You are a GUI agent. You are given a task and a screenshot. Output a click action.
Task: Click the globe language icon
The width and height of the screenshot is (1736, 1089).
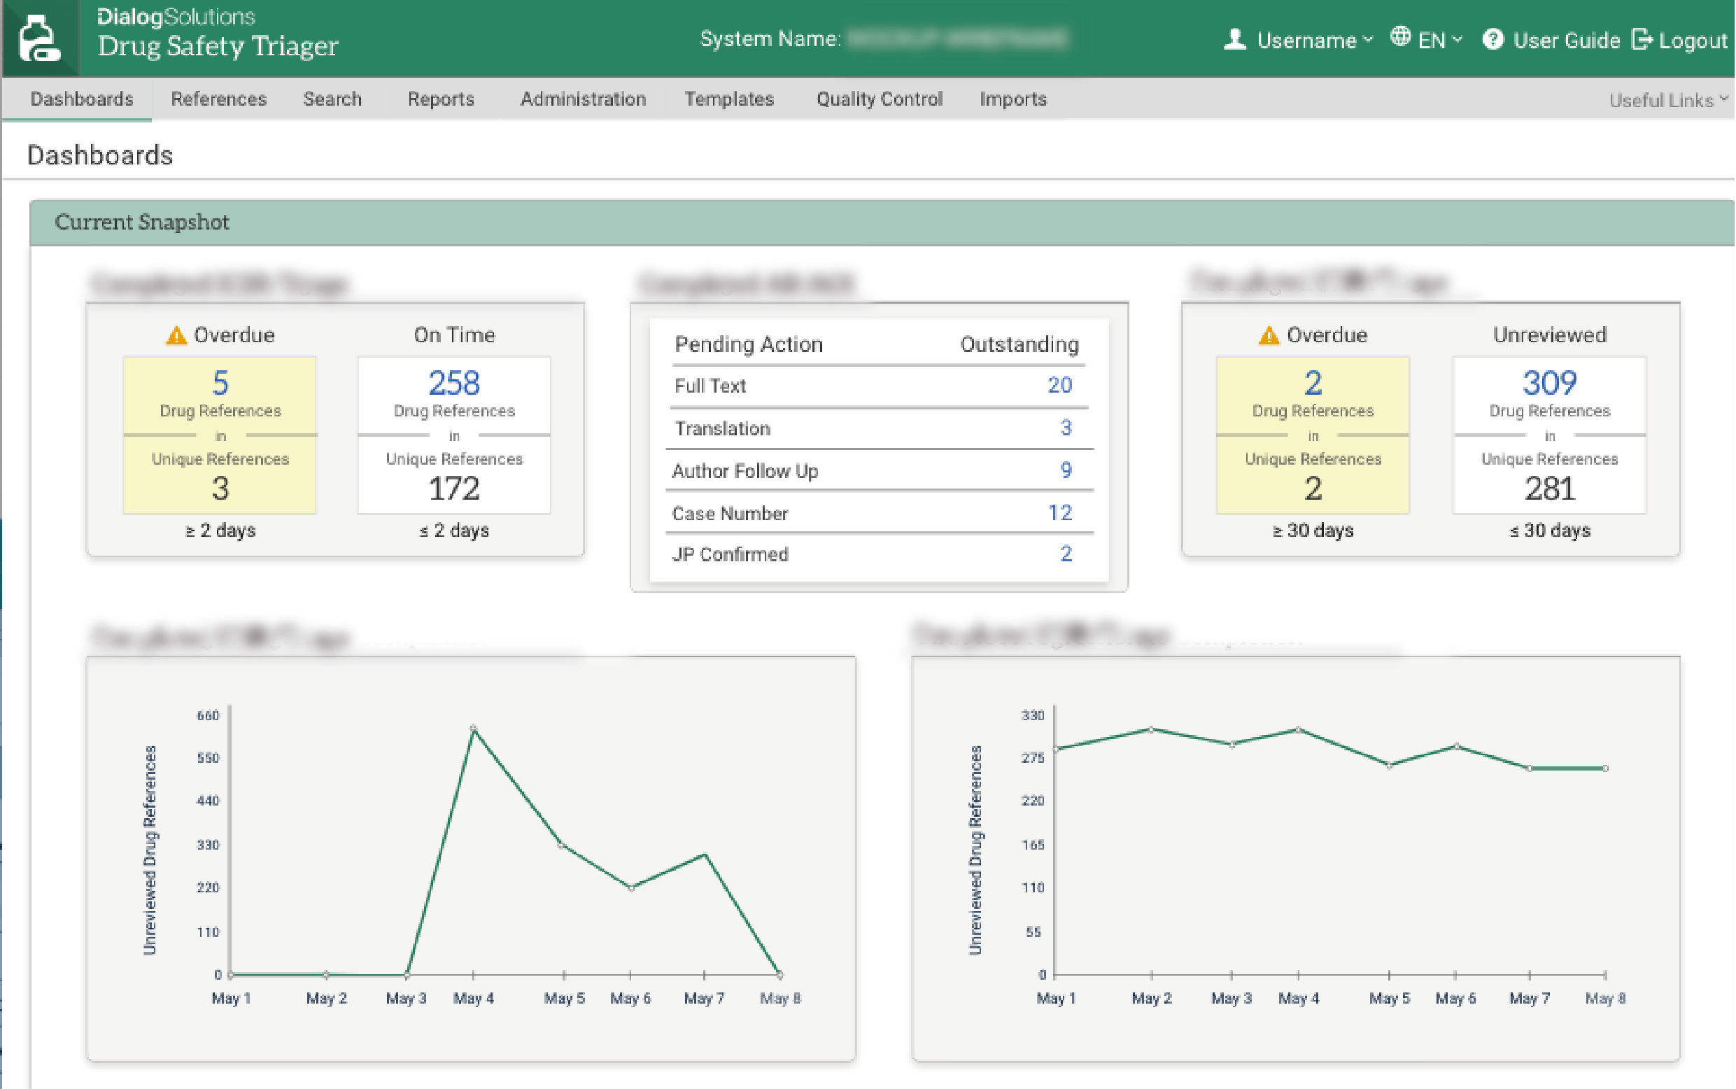tap(1400, 36)
